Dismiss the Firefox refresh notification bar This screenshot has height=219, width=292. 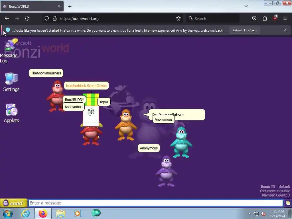tap(285, 30)
